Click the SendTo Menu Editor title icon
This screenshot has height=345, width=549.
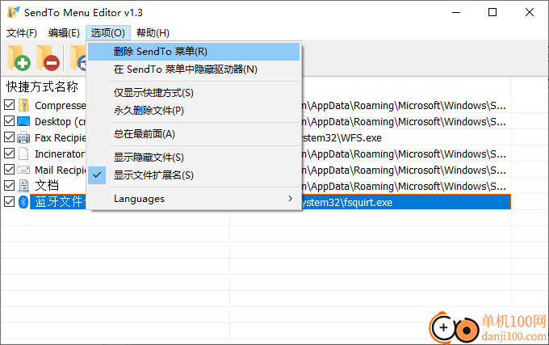[x=13, y=12]
